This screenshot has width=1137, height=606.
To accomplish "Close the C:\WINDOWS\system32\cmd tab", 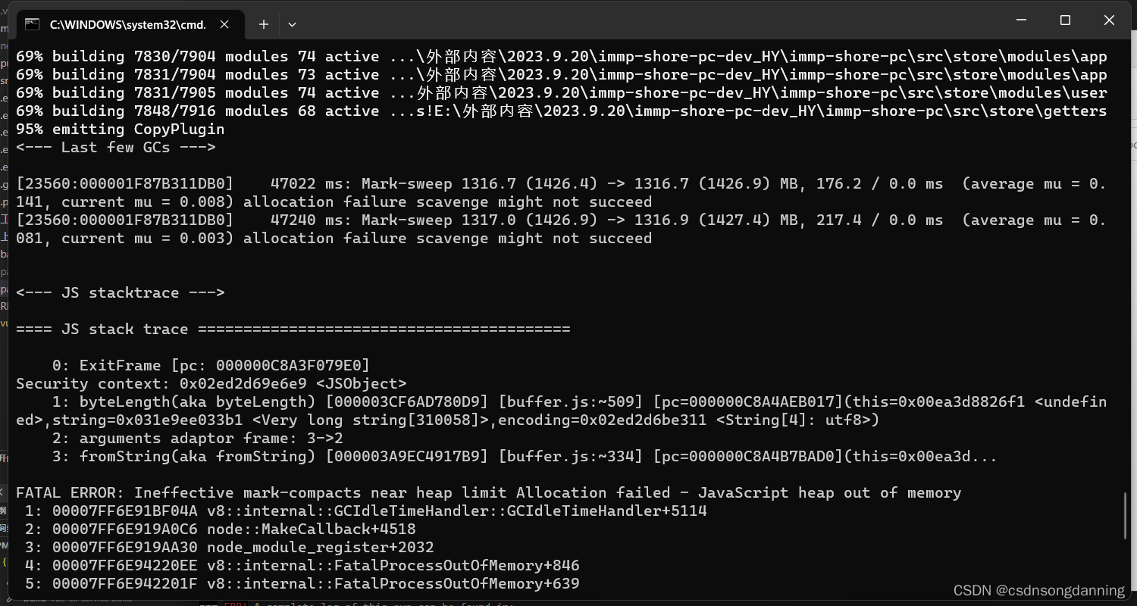I will pos(224,24).
